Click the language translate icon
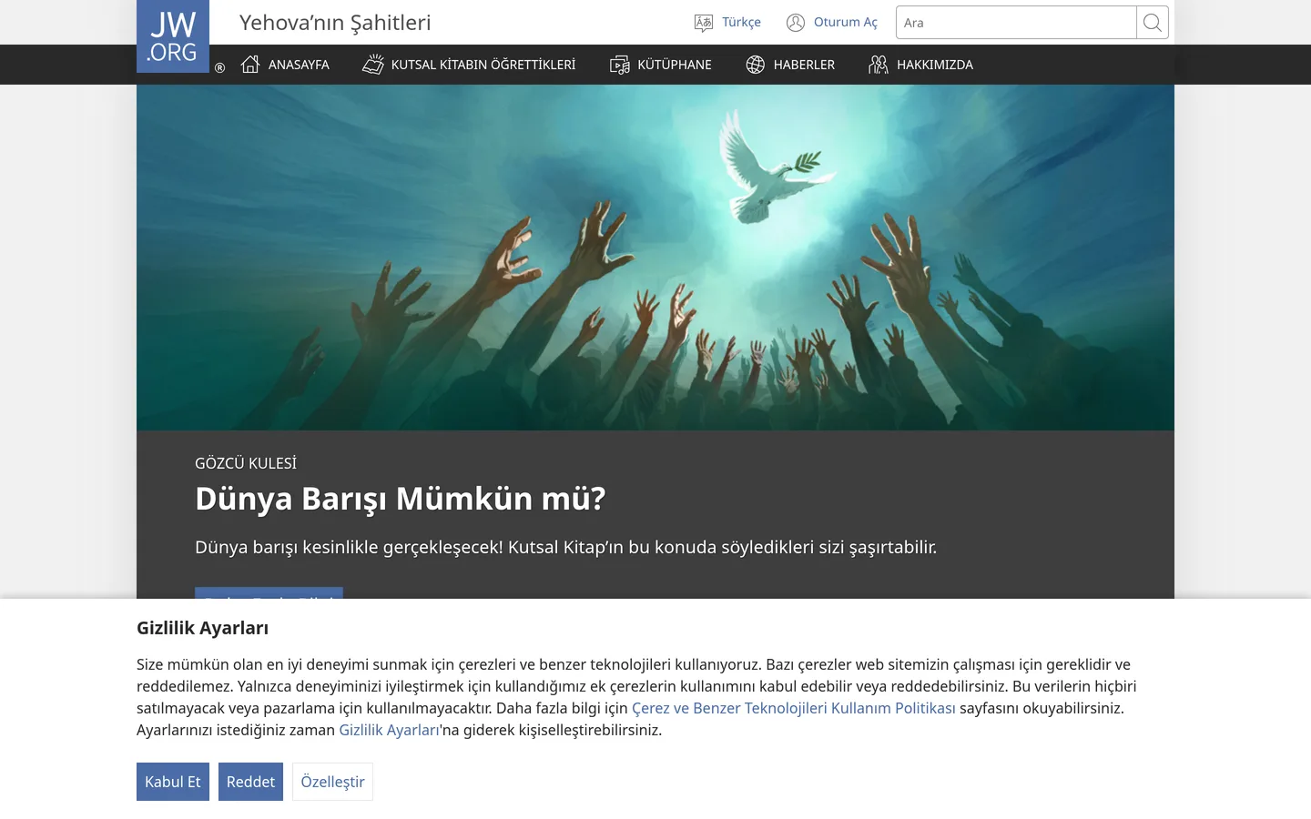1311x819 pixels. (704, 23)
